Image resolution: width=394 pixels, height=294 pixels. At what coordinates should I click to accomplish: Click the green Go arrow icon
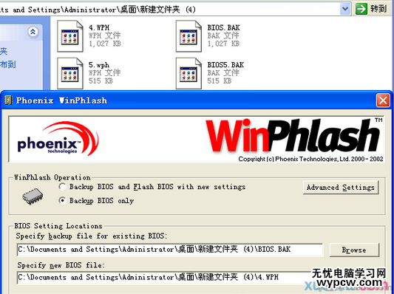coord(361,9)
